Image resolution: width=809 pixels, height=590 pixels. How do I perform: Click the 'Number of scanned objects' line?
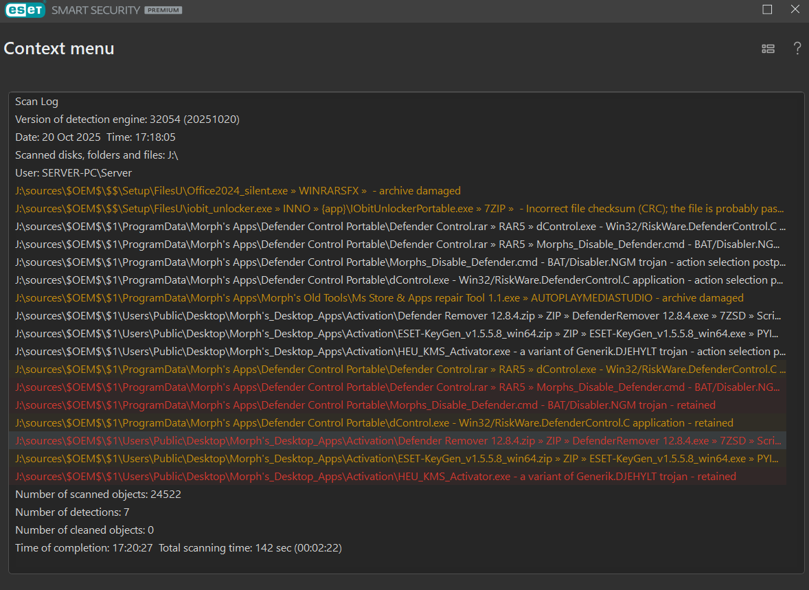click(98, 495)
